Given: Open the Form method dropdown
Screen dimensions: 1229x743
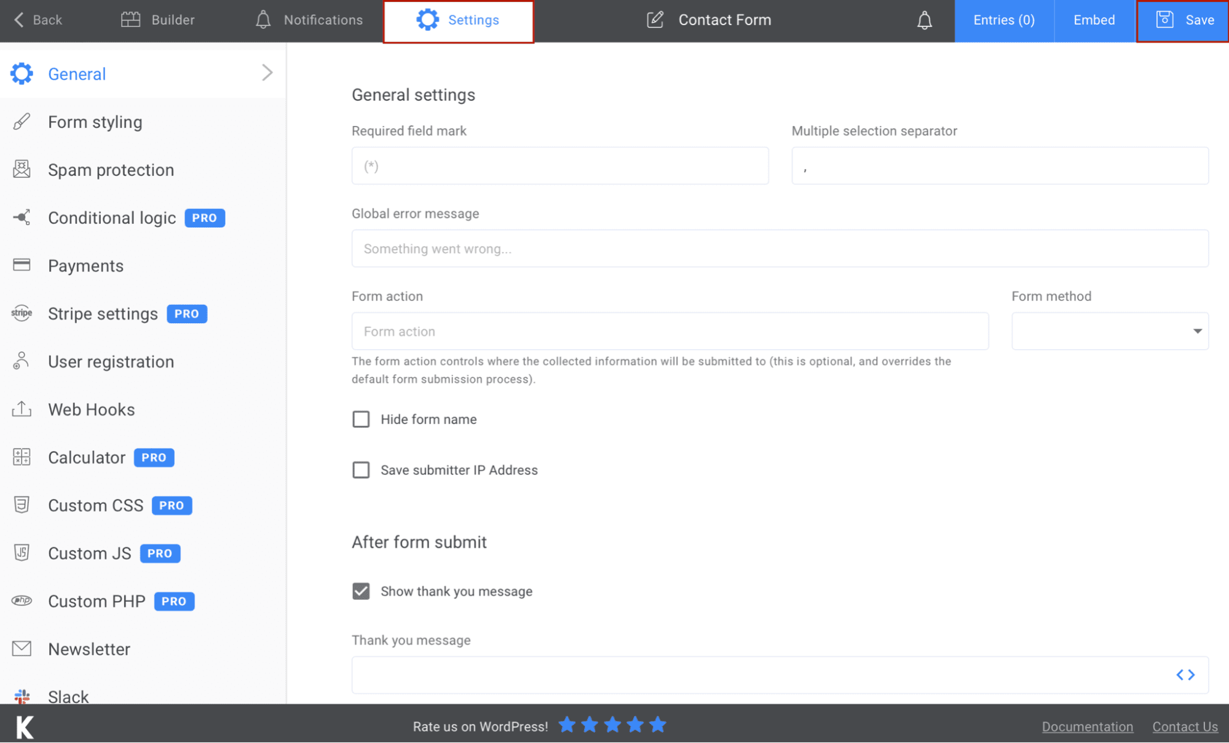Looking at the screenshot, I should point(1196,331).
